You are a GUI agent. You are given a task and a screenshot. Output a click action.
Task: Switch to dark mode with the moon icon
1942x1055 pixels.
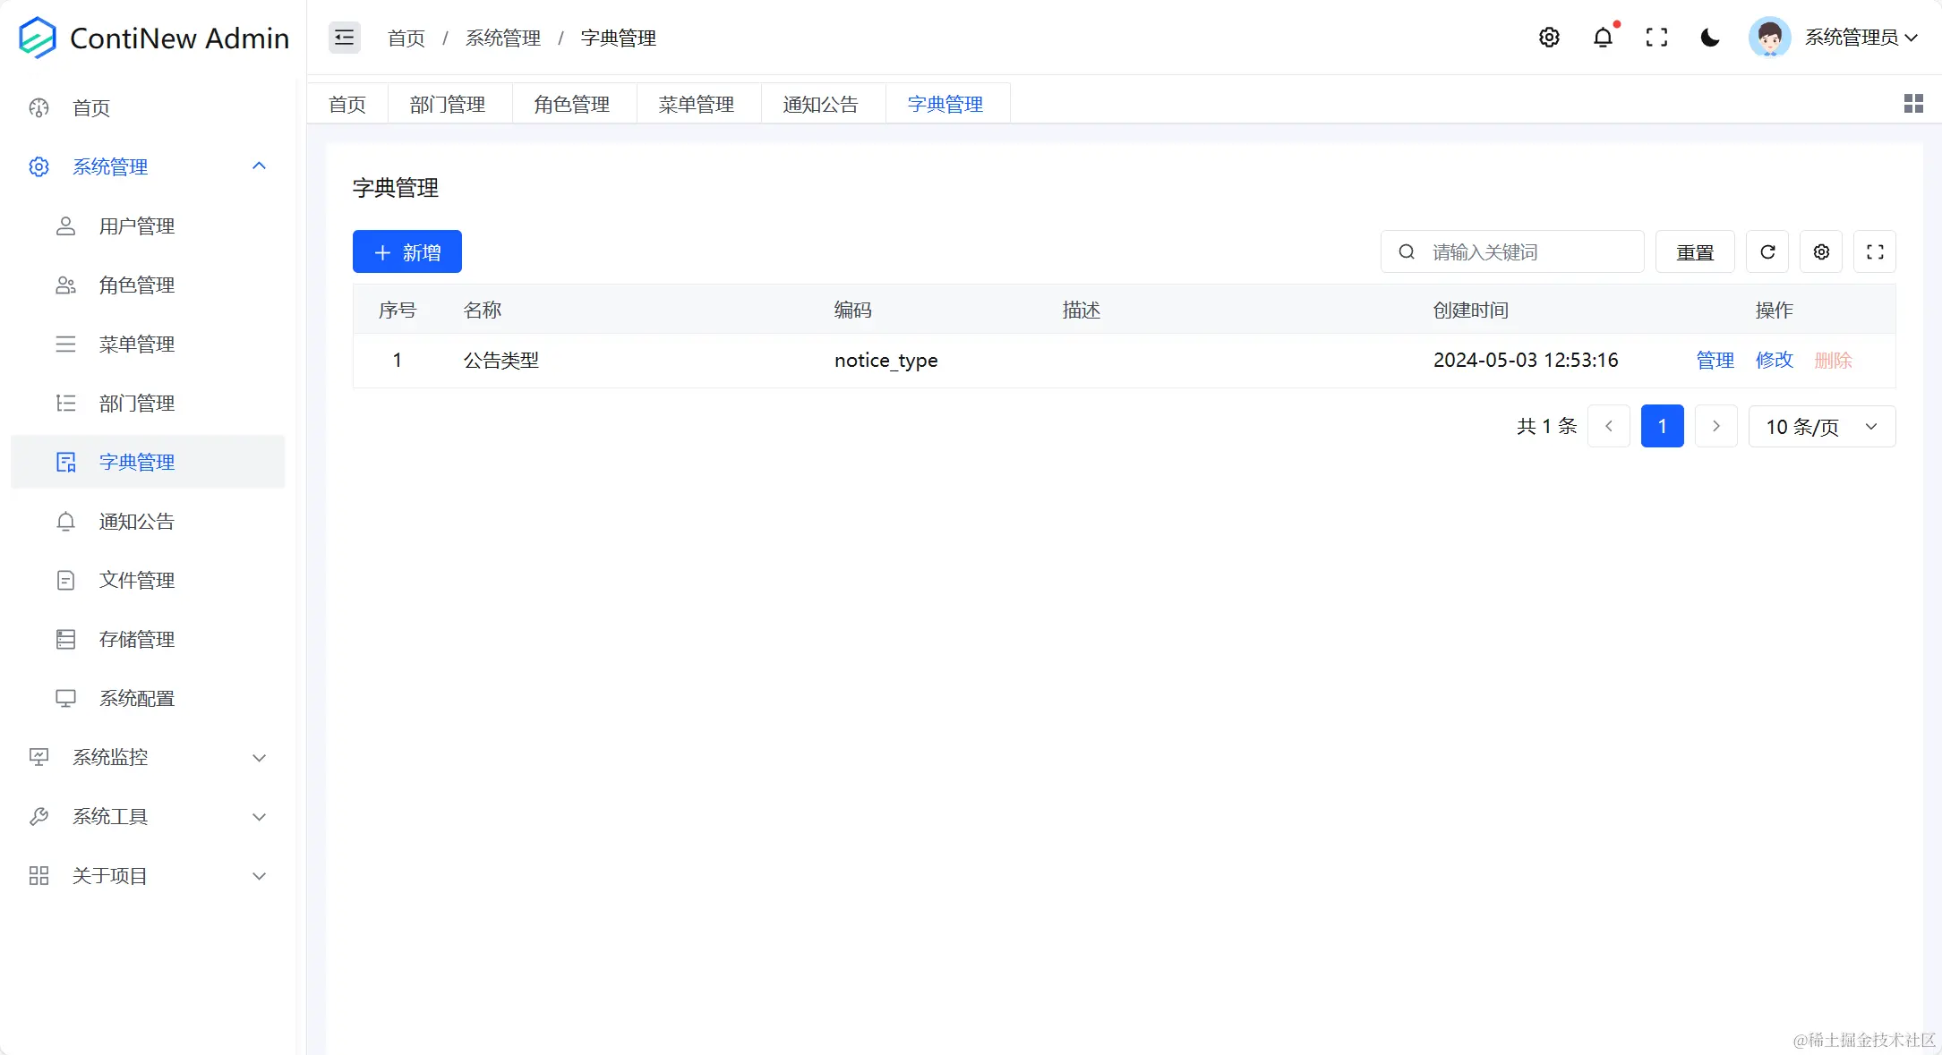point(1709,38)
